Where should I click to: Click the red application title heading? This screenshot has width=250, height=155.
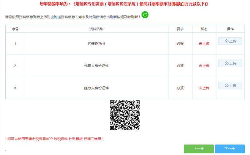(124, 4)
